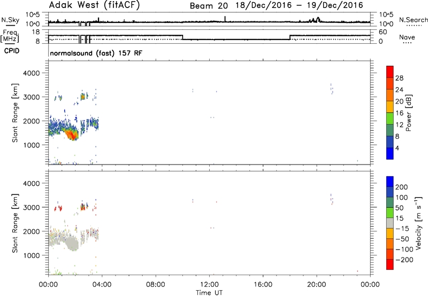Click the large gray ground-scatter patch in velocity panel
428x296 pixels.
coord(72,243)
